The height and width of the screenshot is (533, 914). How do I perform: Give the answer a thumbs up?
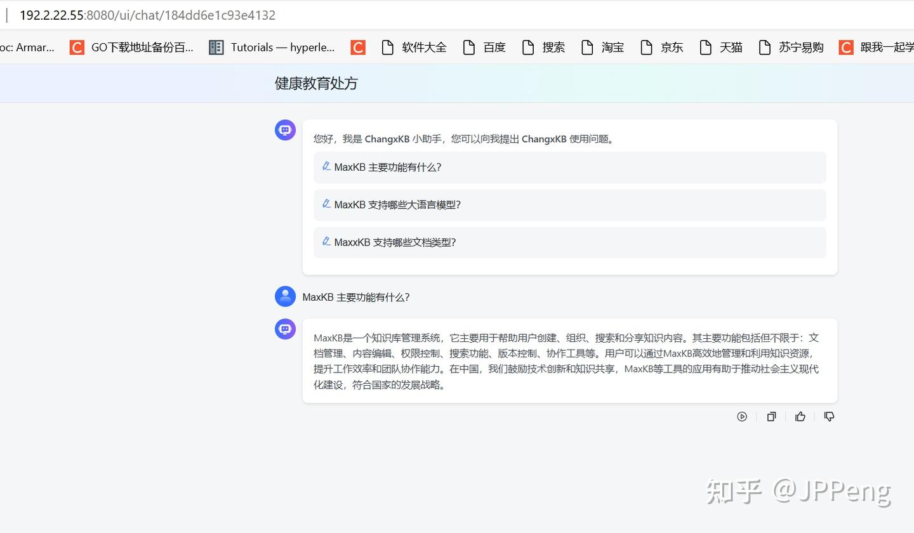pyautogui.click(x=800, y=416)
